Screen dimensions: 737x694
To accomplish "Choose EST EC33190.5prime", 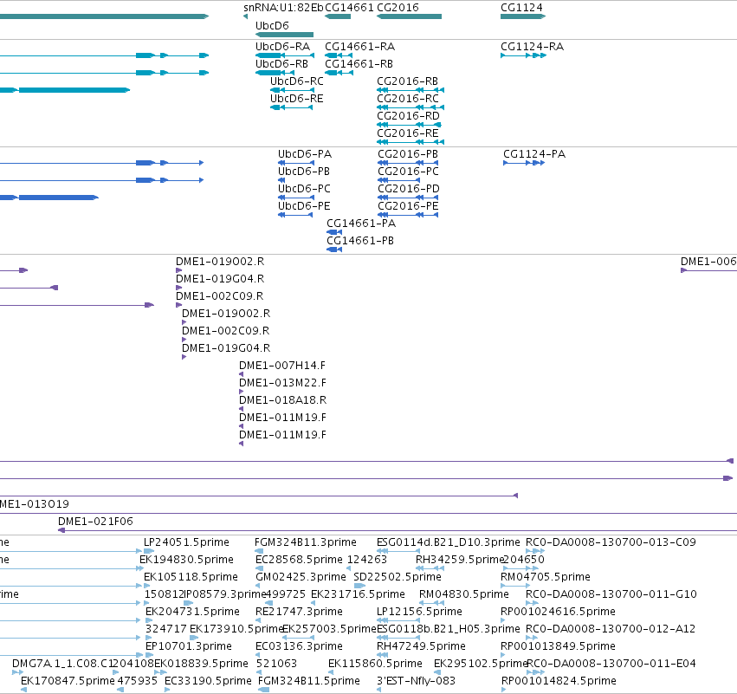I will coord(208,681).
